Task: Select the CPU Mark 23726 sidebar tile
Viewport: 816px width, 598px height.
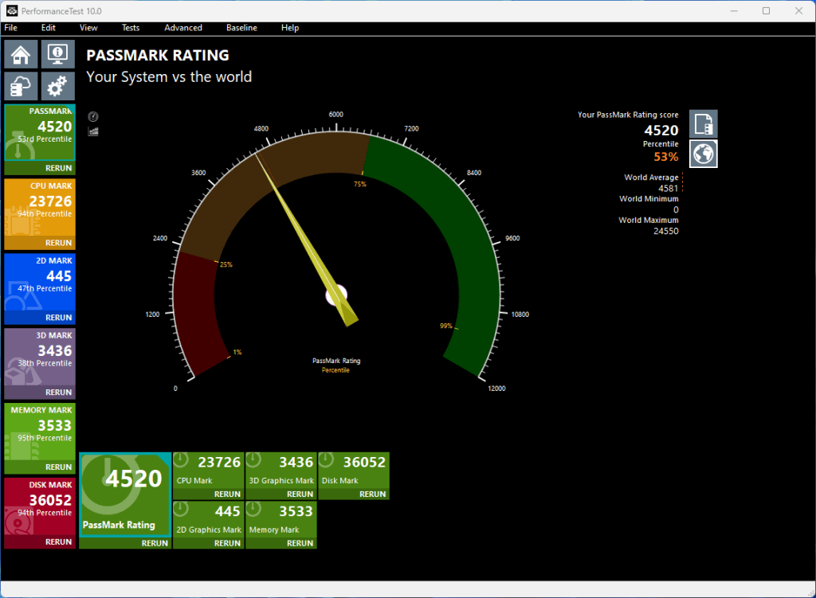Action: coord(40,207)
